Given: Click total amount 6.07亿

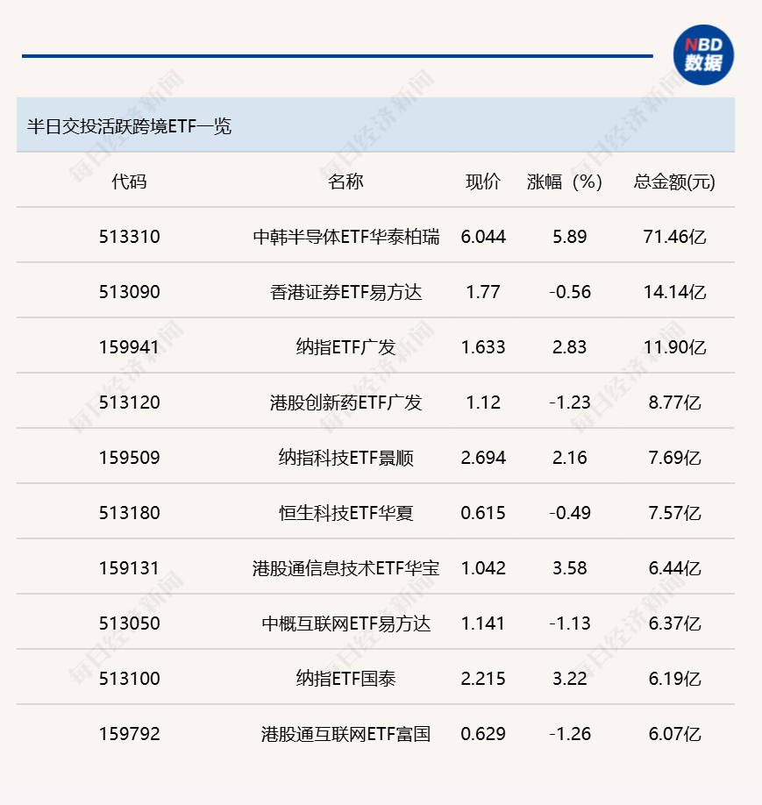Looking at the screenshot, I should (674, 734).
